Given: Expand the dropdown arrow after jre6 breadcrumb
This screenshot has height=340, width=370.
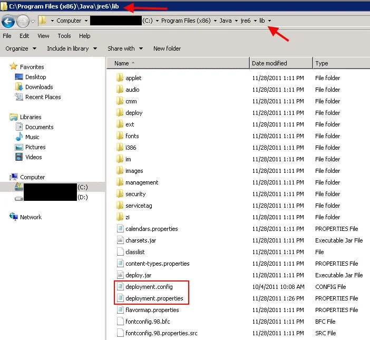Looking at the screenshot, I should coord(255,21).
